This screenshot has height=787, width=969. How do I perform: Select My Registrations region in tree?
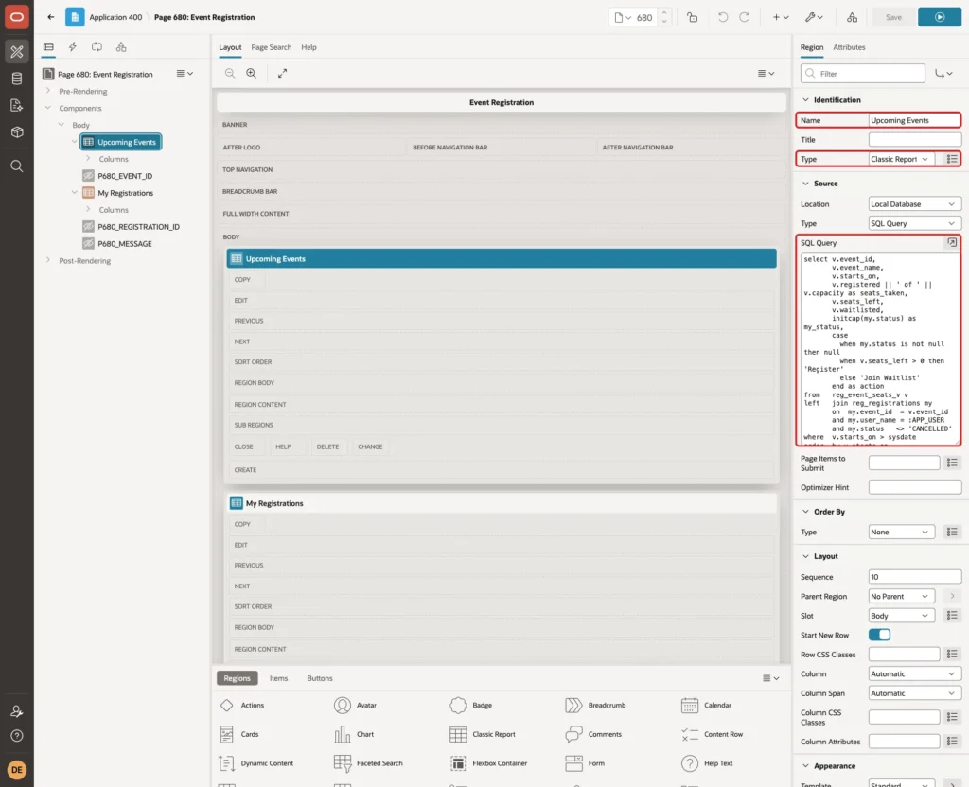tap(125, 193)
